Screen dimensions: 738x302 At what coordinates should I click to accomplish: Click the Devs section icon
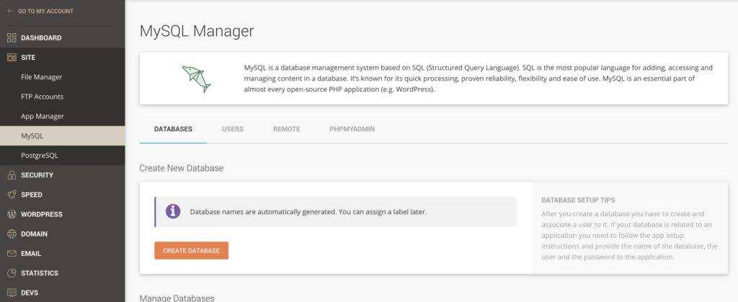[x=11, y=293]
